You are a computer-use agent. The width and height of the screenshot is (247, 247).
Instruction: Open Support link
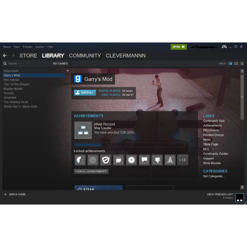(x=208, y=159)
